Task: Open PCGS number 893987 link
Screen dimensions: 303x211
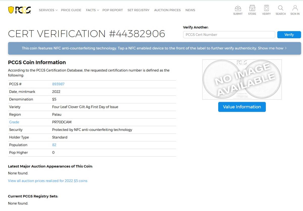Action: (x=58, y=84)
